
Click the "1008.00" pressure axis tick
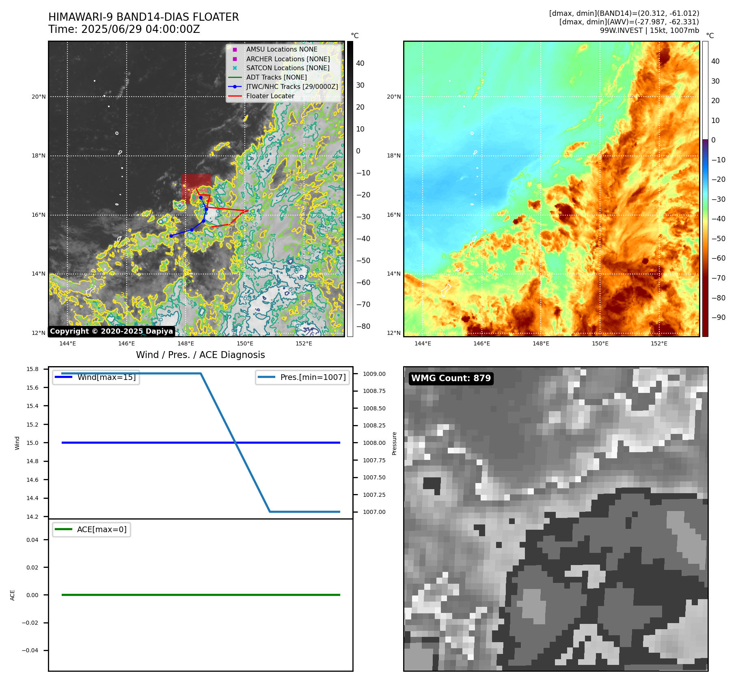click(374, 443)
